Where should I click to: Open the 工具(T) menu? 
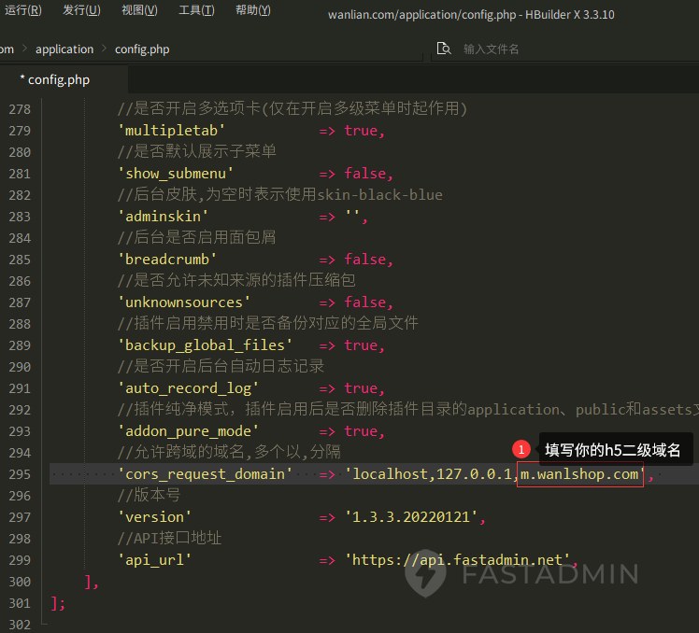(196, 9)
